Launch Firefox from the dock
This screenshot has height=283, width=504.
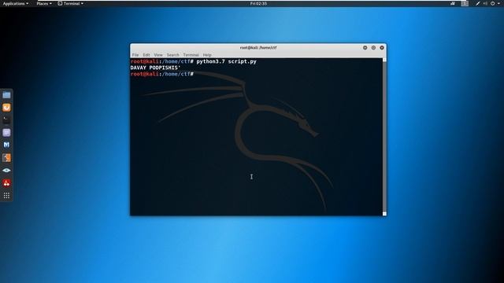(x=6, y=107)
